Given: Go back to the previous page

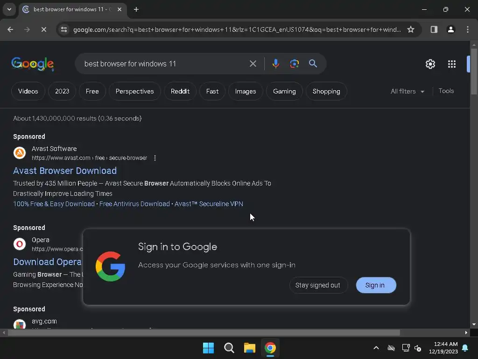Looking at the screenshot, I should pos(10,29).
